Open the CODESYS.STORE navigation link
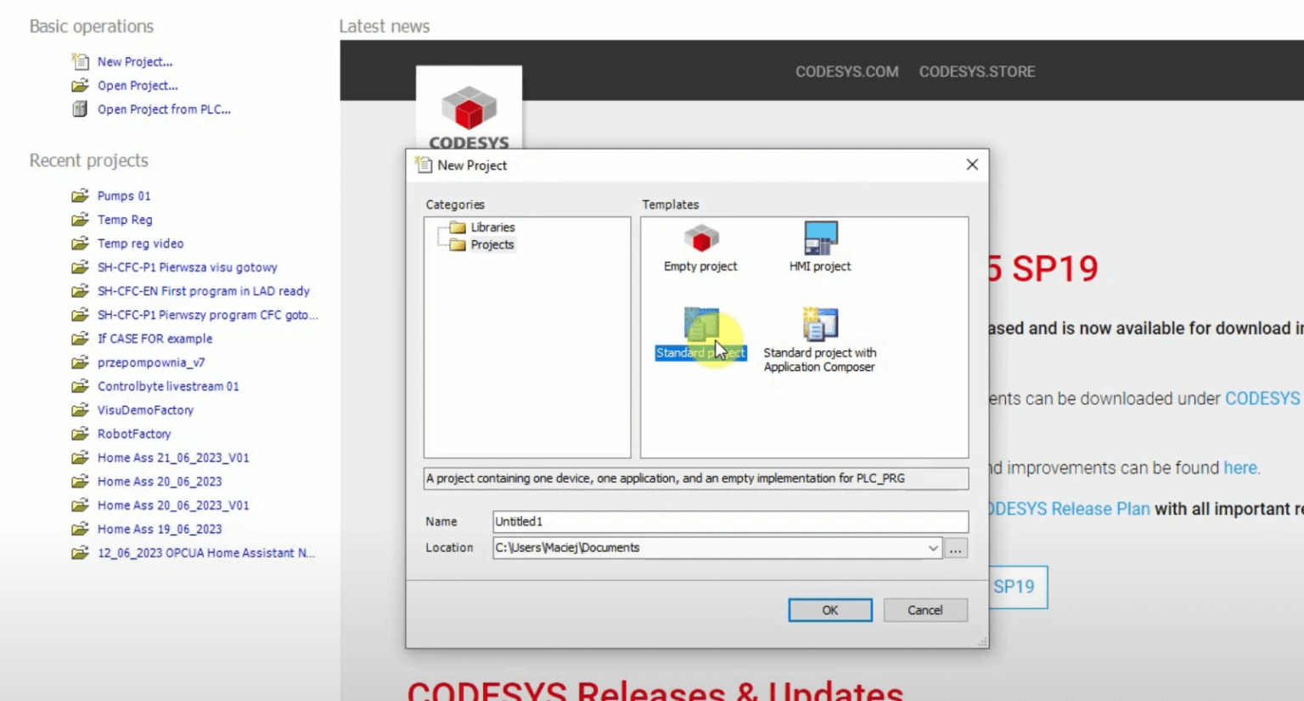Screen dimensions: 1304x701 tap(976, 72)
